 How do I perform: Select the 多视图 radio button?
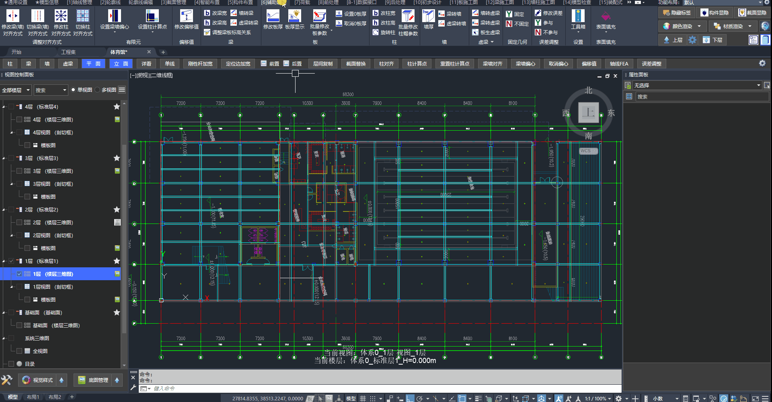(x=98, y=90)
